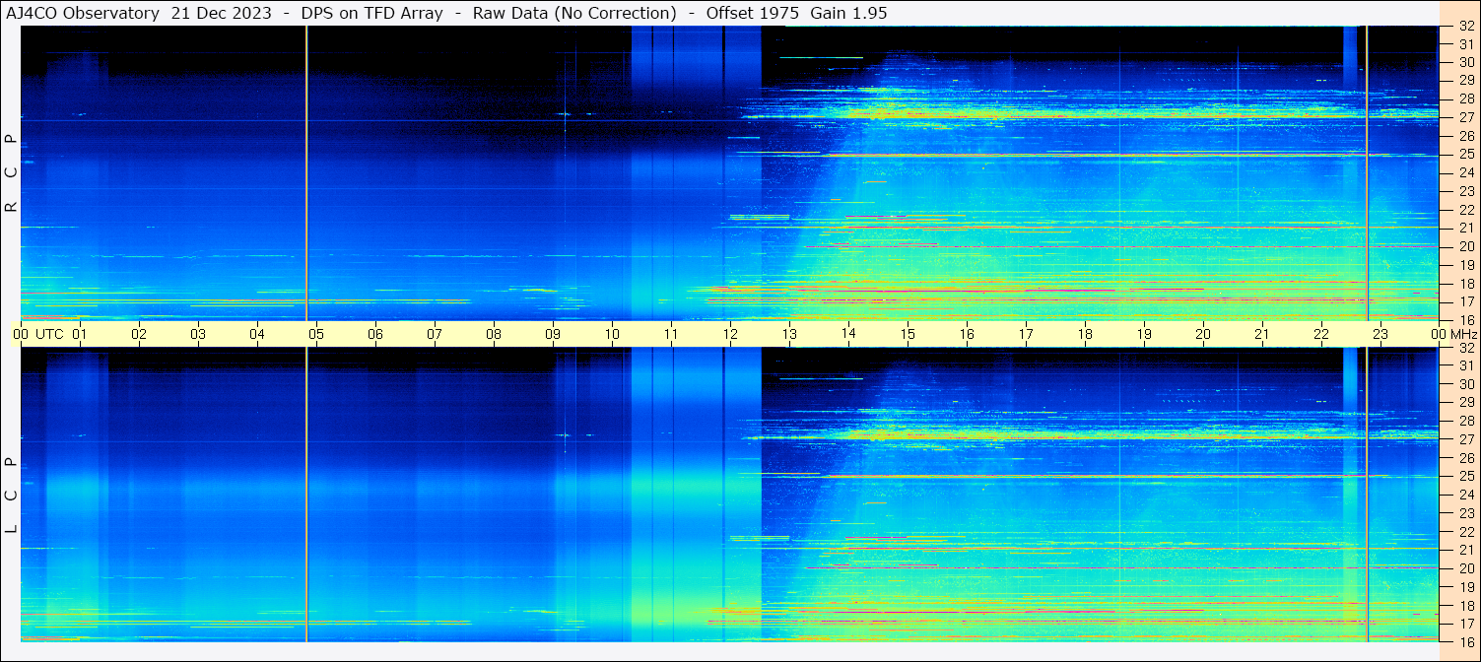Select the 18 hour label on the time axis
This screenshot has height=662, width=1481.
click(1085, 334)
